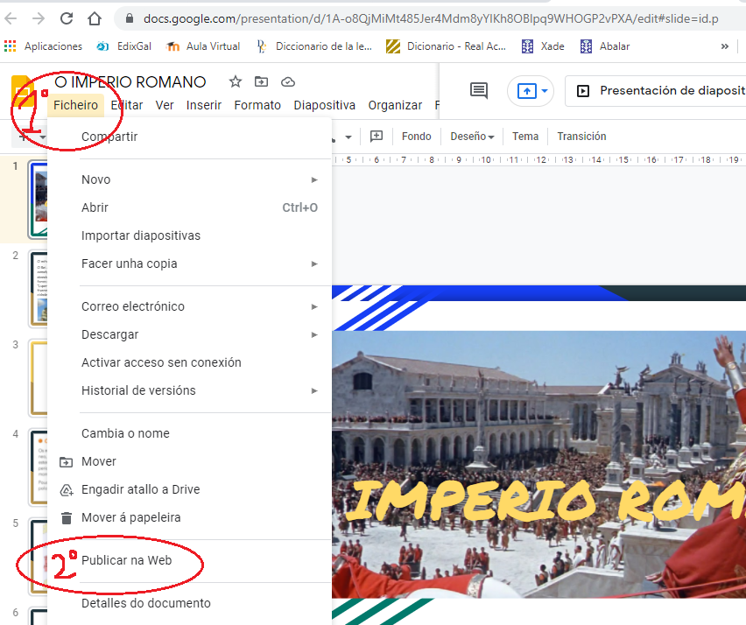Viewport: 746px width, 625px height.
Task: Click the Presentación de diapositivas button
Action: click(x=657, y=91)
